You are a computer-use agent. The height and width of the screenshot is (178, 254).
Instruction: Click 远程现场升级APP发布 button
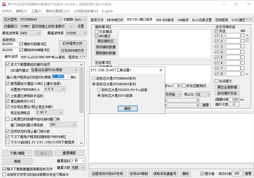107,174
